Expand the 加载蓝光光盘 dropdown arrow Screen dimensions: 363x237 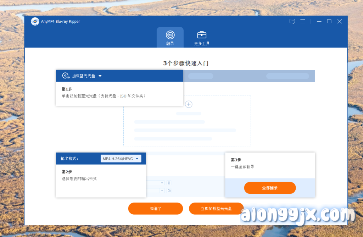coord(100,76)
